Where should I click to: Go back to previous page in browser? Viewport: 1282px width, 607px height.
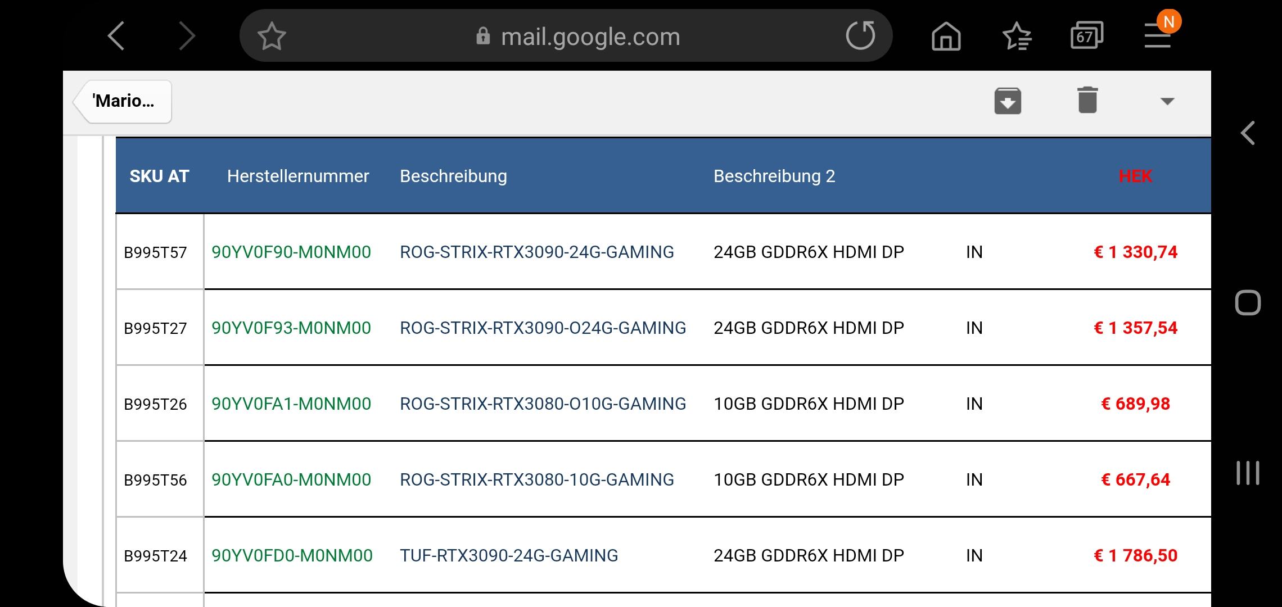point(116,37)
